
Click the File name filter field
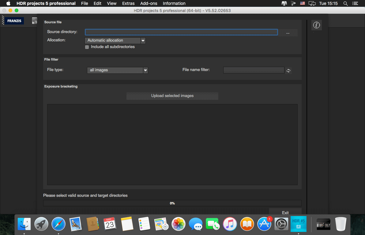click(254, 70)
